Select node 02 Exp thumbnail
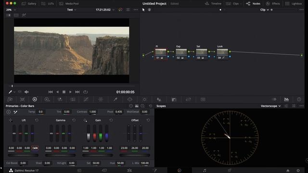 coord(181,52)
